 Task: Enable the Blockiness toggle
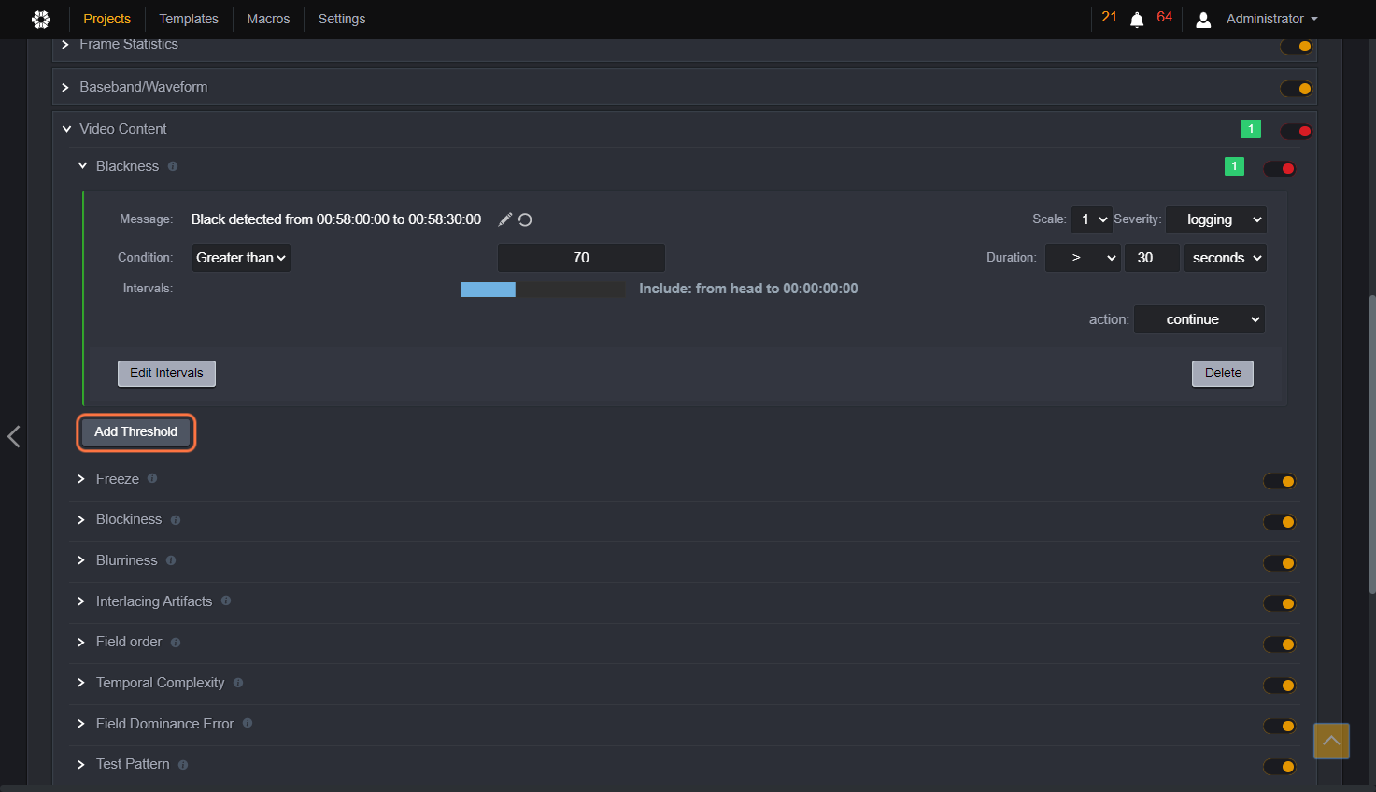1279,522
